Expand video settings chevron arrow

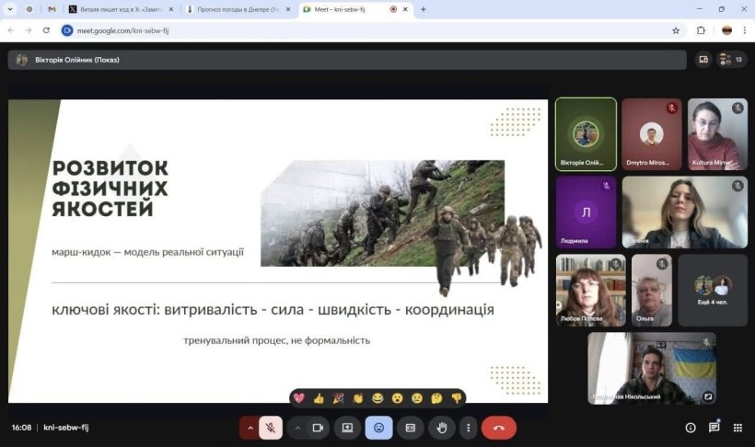(x=297, y=428)
